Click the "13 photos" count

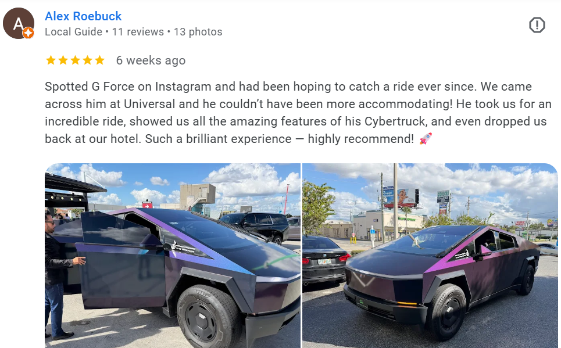point(198,32)
